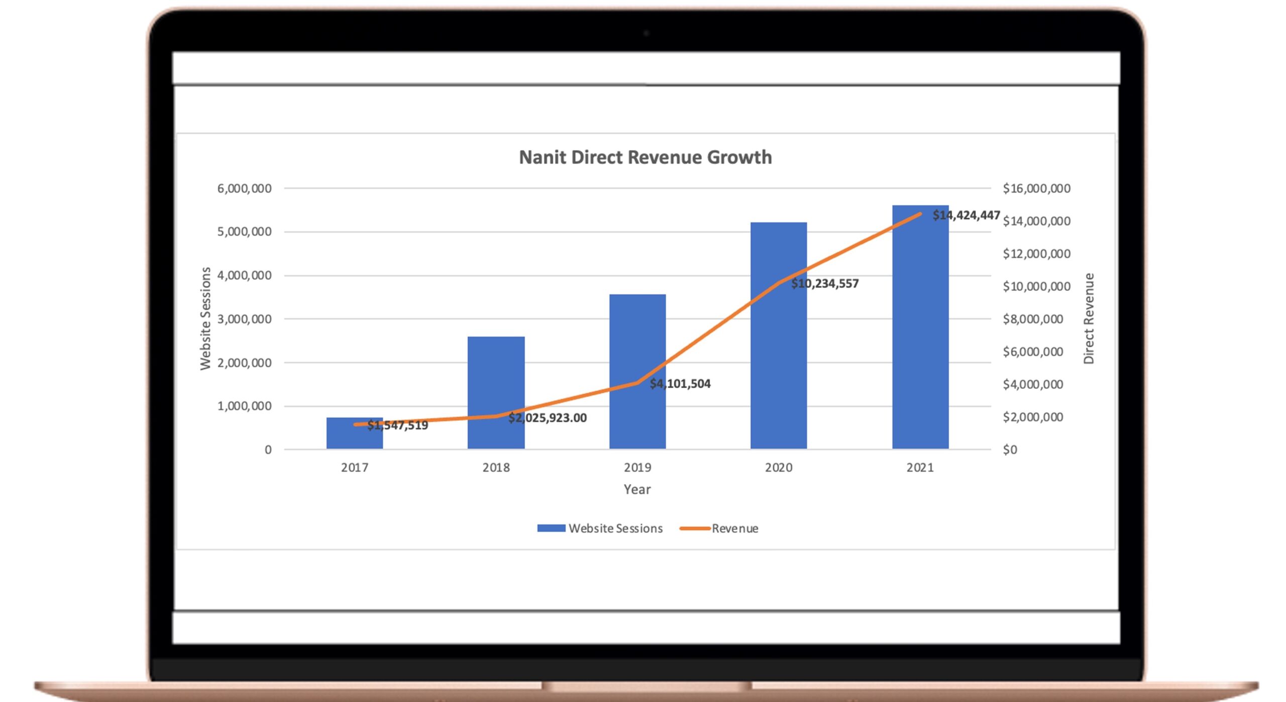Click the vertical Website Sessions axis title
1286x702 pixels.
(205, 319)
